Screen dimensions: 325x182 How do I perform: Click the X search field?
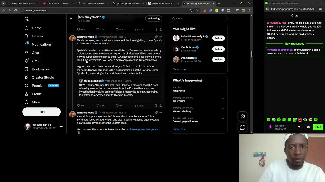coord(199,18)
